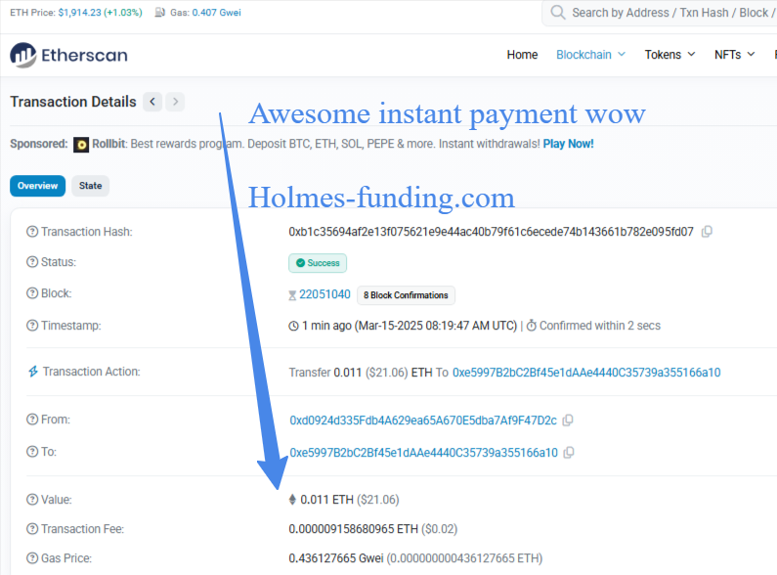Open block 22051040 link

click(x=324, y=294)
